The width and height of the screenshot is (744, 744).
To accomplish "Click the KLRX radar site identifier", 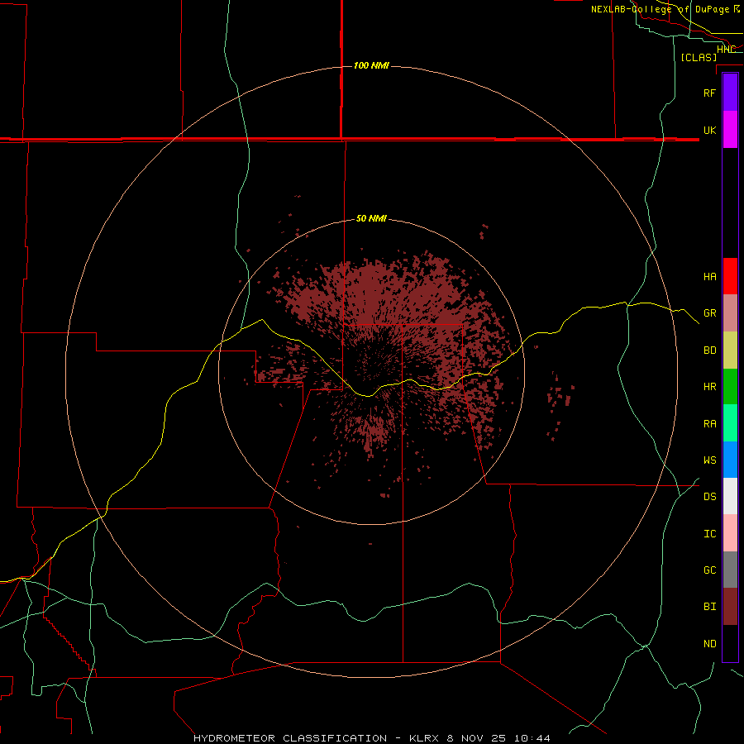I will [424, 738].
